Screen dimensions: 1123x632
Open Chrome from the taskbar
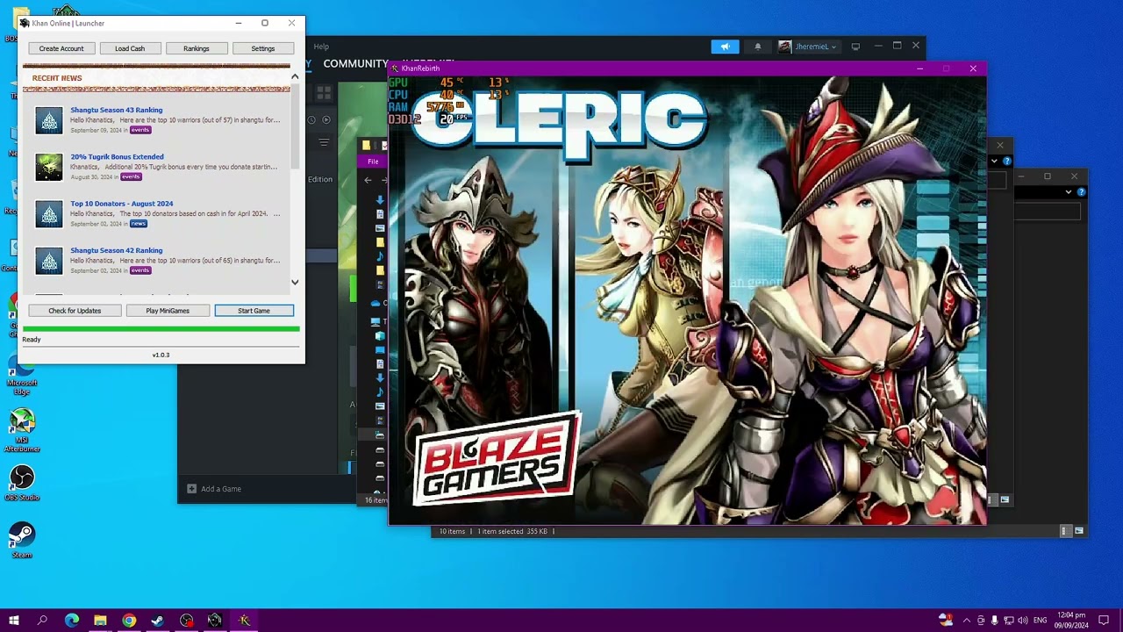(129, 621)
